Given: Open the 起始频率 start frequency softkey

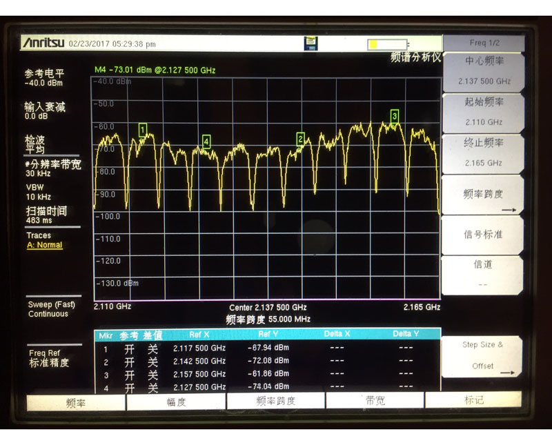Looking at the screenshot, I should [484, 112].
